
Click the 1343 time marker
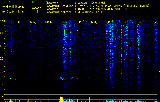pos(48,22)
